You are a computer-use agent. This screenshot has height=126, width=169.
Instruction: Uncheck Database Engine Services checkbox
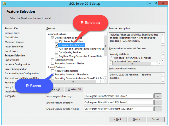[53, 38]
